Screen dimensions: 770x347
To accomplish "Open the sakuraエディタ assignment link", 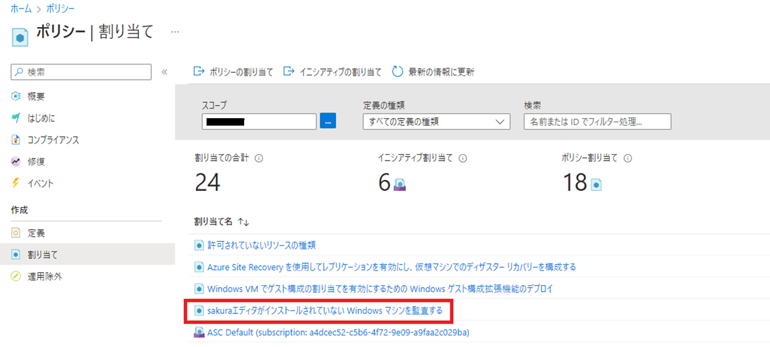I will click(324, 310).
